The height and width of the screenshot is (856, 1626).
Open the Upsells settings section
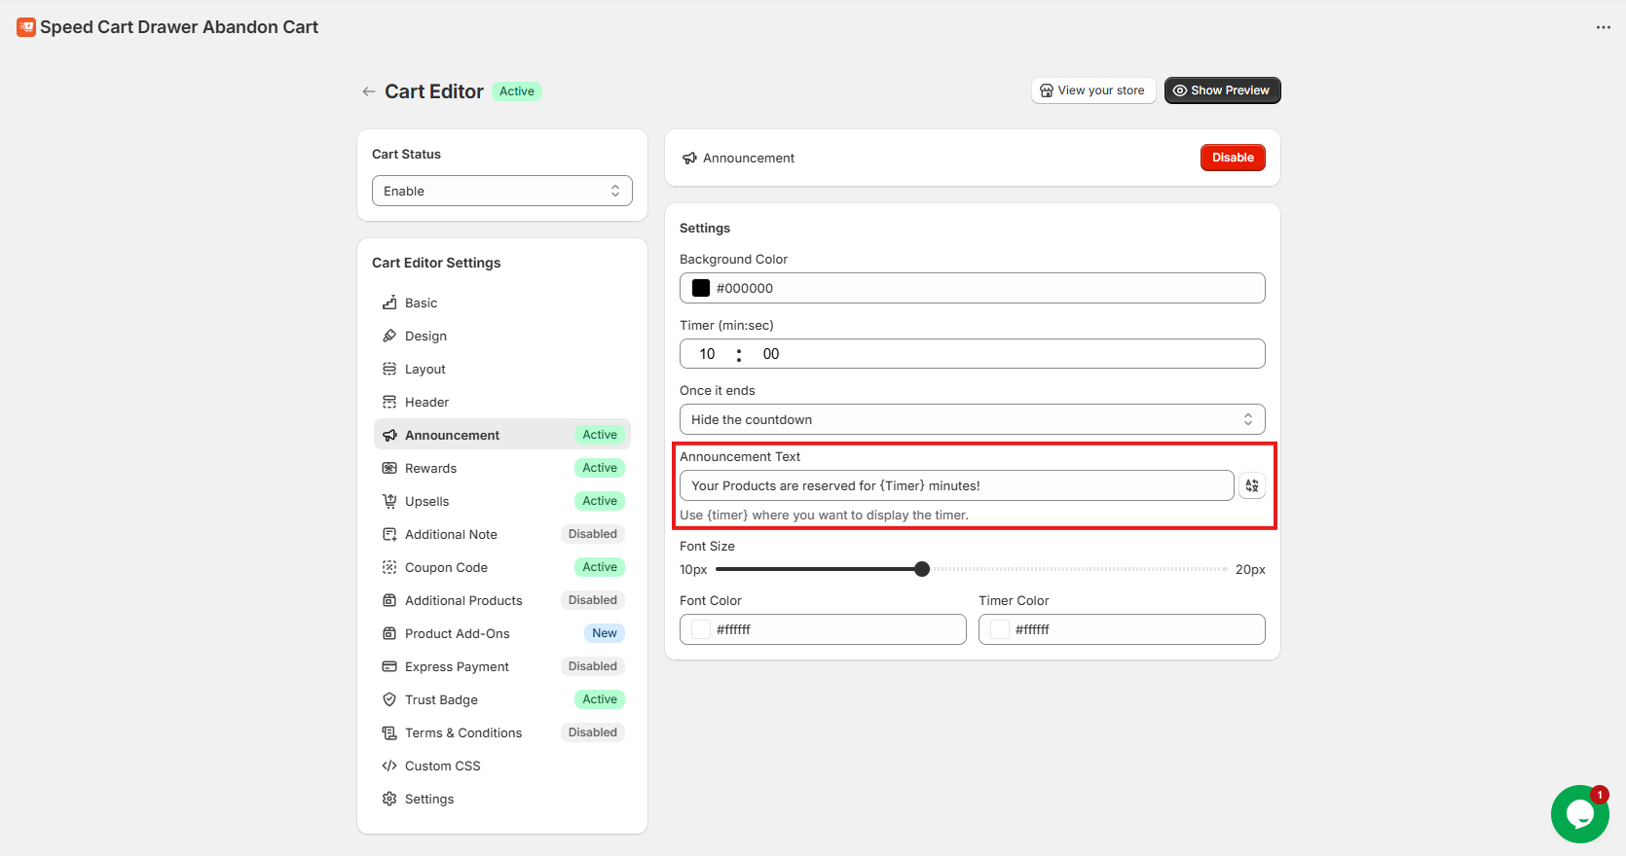pyautogui.click(x=427, y=501)
